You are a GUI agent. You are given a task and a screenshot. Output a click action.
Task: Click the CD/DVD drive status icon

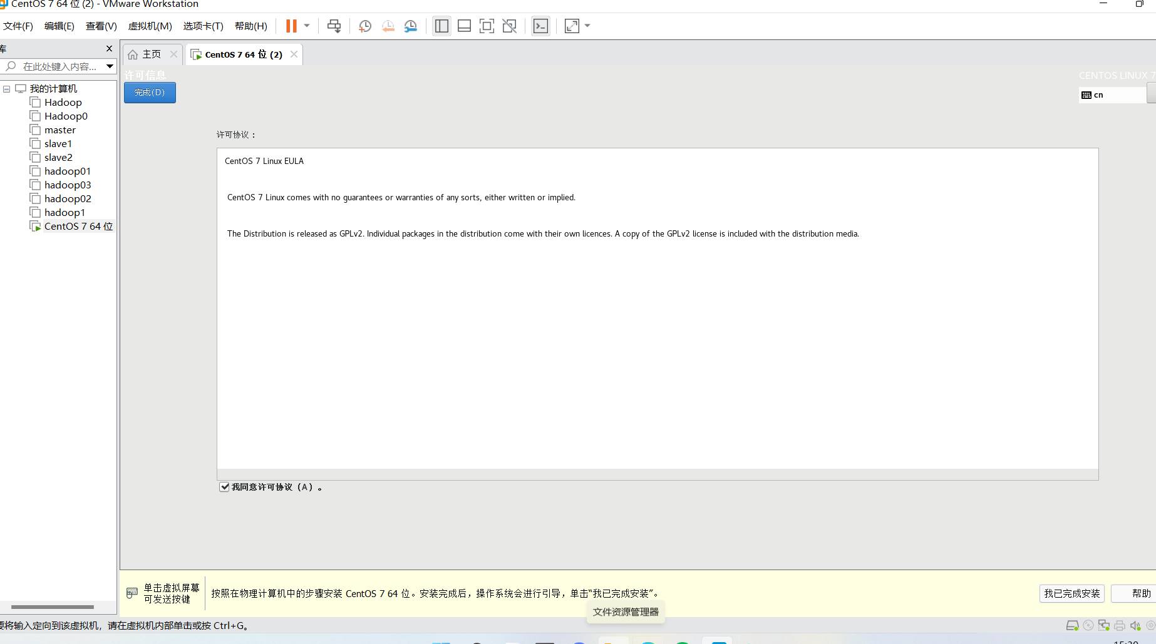pyautogui.click(x=1088, y=625)
